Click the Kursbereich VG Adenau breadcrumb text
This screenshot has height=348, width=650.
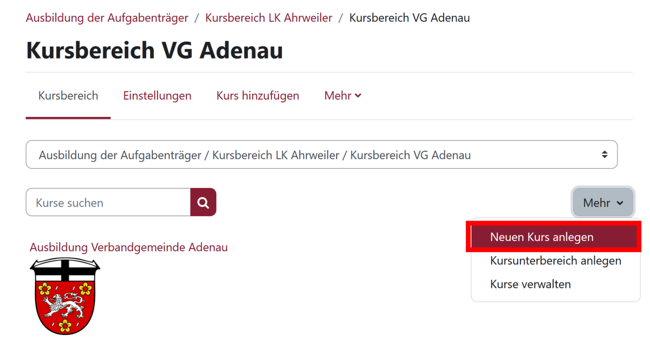coord(409,18)
